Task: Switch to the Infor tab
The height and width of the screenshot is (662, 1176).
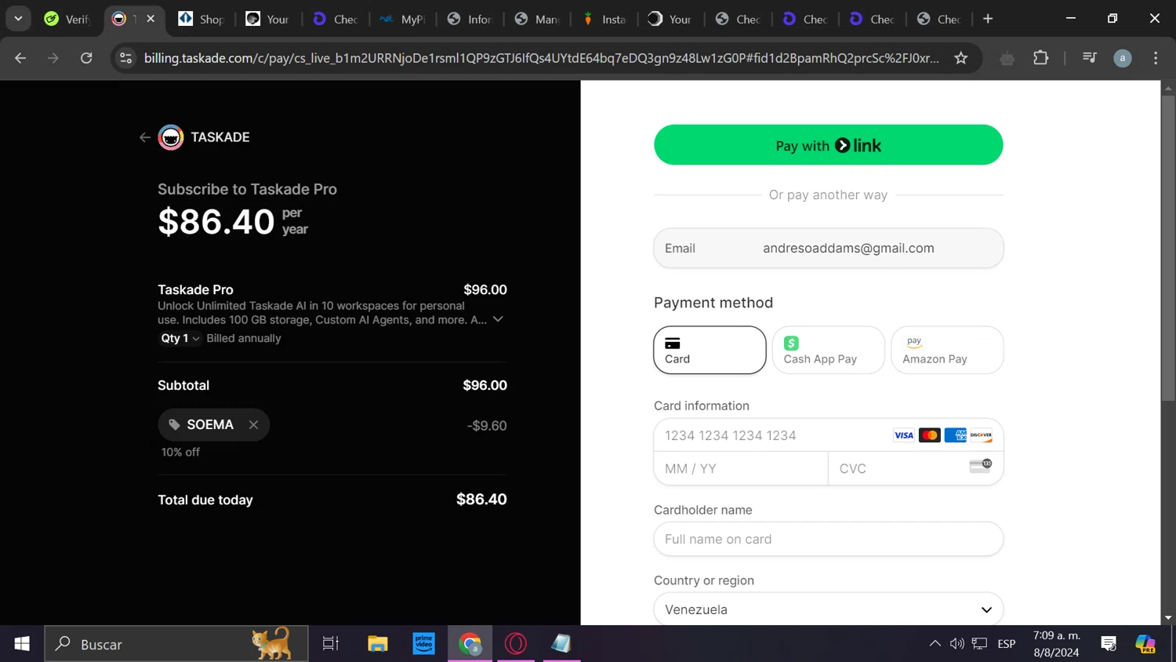Action: pyautogui.click(x=470, y=19)
